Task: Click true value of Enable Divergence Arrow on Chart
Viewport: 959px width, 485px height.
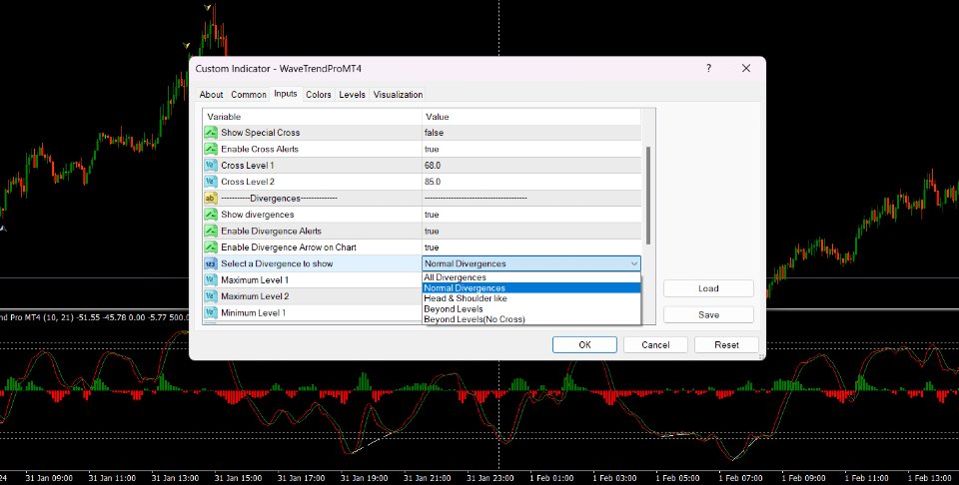Action: (432, 247)
